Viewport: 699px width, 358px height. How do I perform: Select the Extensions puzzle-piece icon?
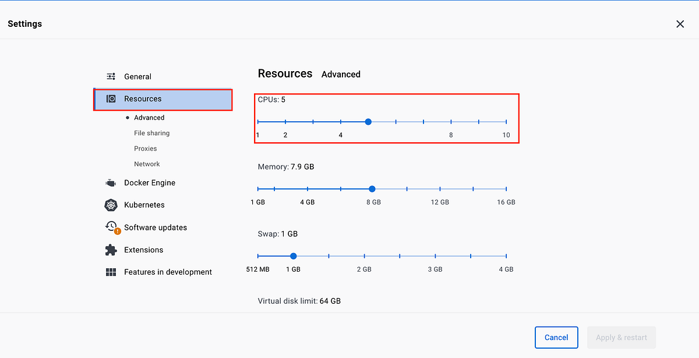pos(111,250)
